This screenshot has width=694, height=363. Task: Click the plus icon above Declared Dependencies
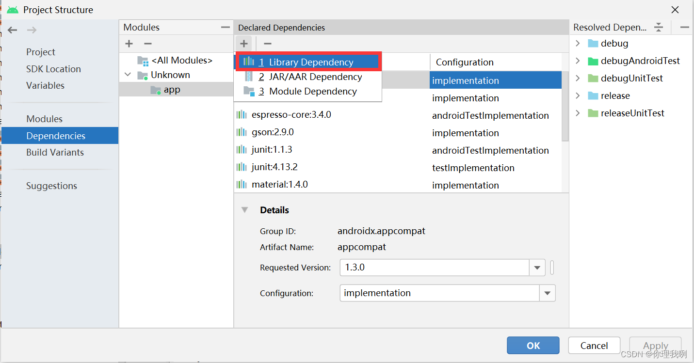244,43
